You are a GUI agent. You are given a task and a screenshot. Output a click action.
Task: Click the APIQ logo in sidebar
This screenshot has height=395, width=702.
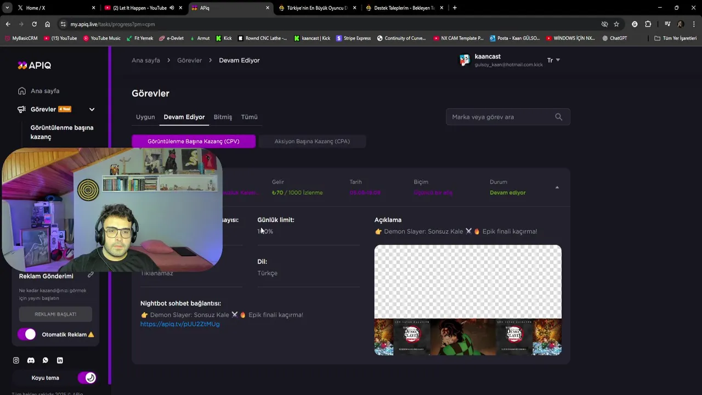(34, 65)
